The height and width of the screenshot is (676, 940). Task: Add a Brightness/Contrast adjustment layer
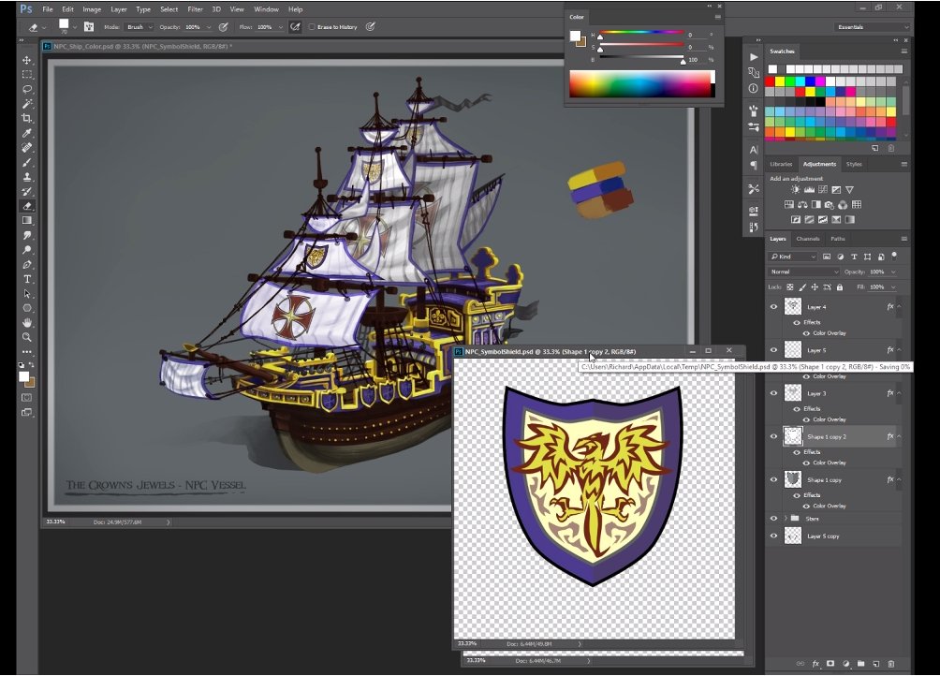[x=795, y=189]
